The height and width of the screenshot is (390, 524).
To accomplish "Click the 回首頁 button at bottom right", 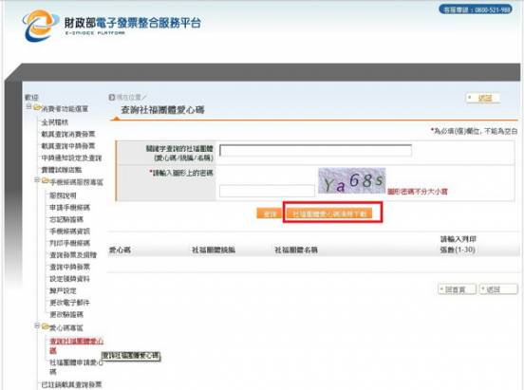I will coord(457,289).
